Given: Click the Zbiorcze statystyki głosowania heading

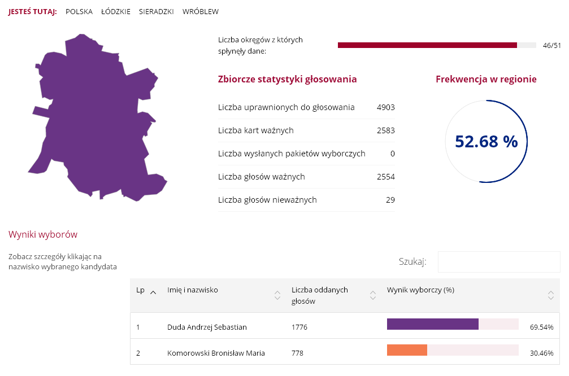Looking at the screenshot, I should [287, 79].
